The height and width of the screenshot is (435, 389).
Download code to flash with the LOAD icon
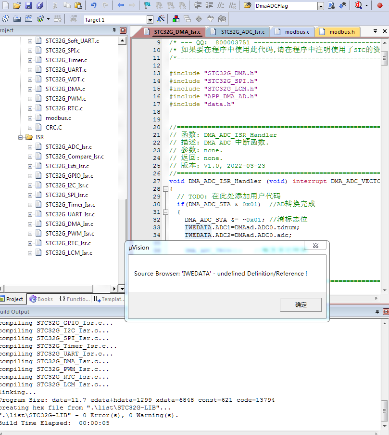click(73, 19)
